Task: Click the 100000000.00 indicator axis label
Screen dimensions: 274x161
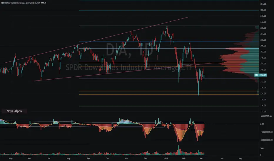Action: click(x=266, y=116)
